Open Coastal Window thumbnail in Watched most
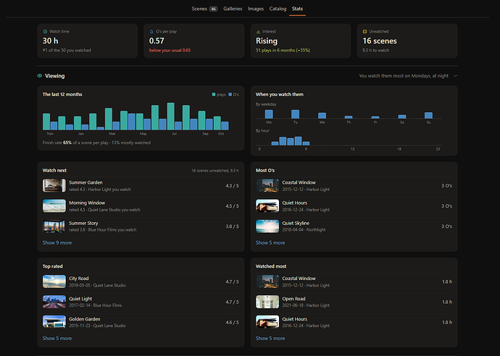 [x=267, y=281]
